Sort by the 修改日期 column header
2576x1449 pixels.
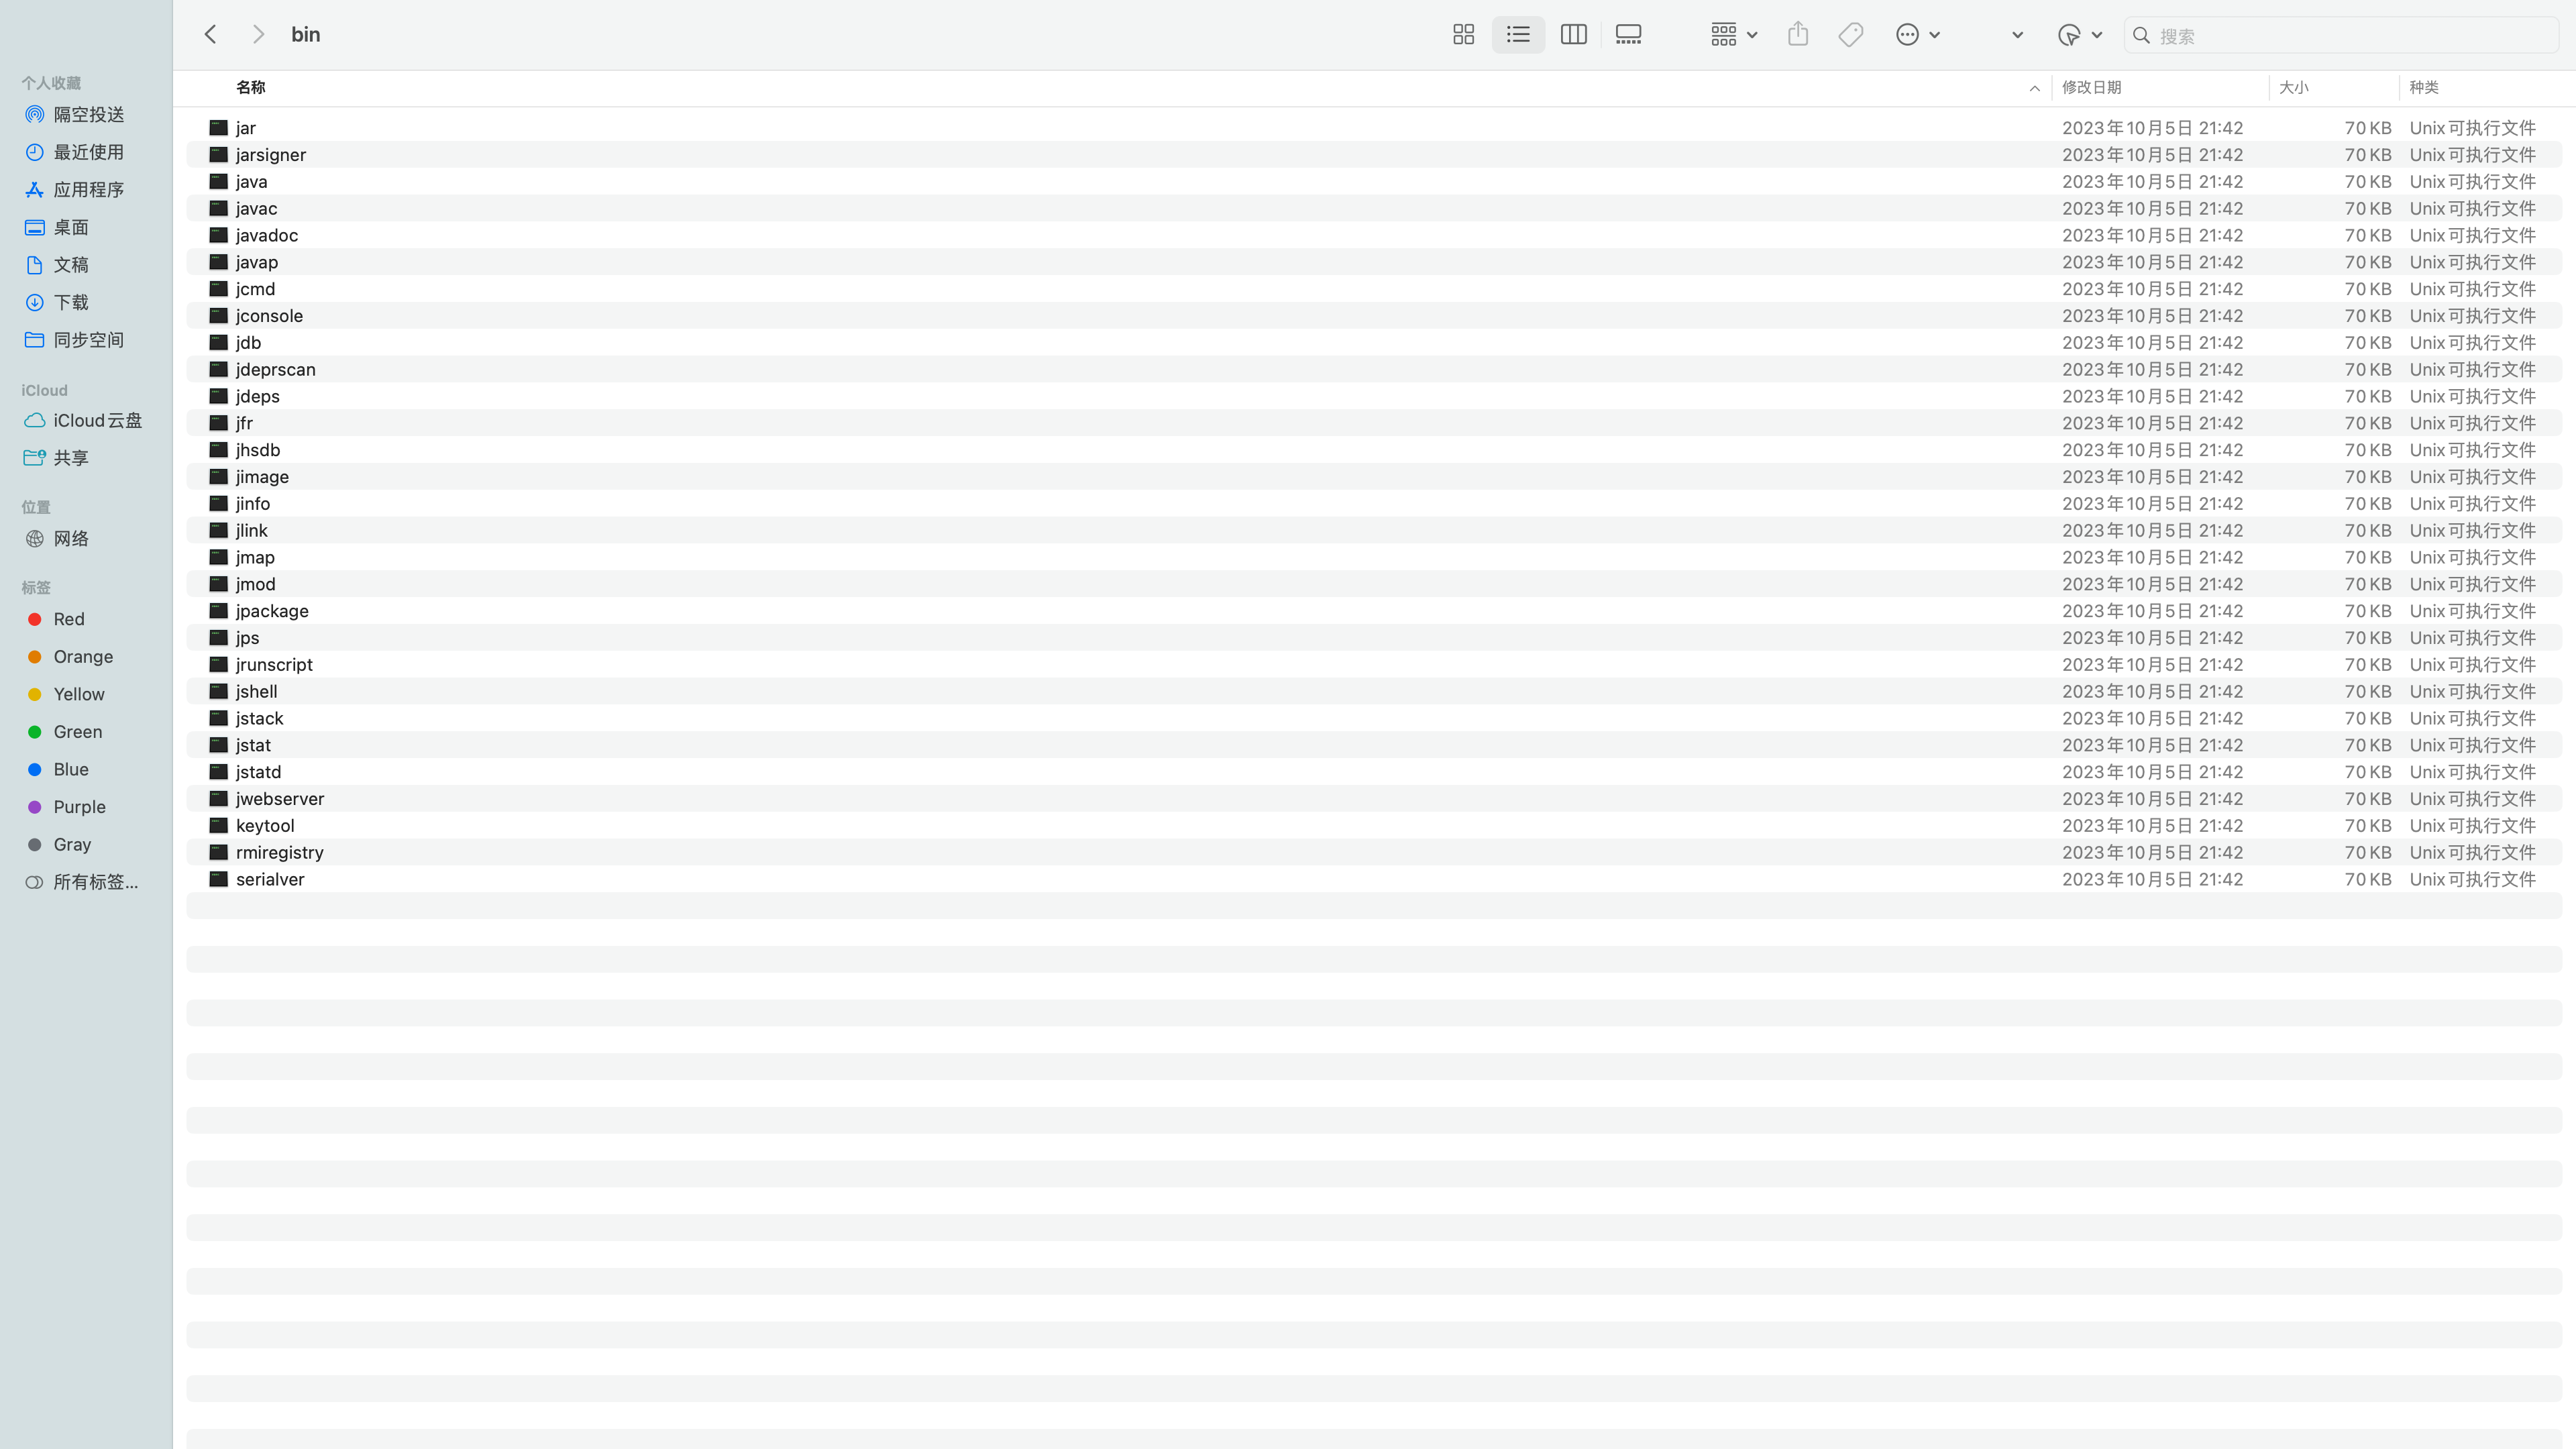[x=2091, y=88]
